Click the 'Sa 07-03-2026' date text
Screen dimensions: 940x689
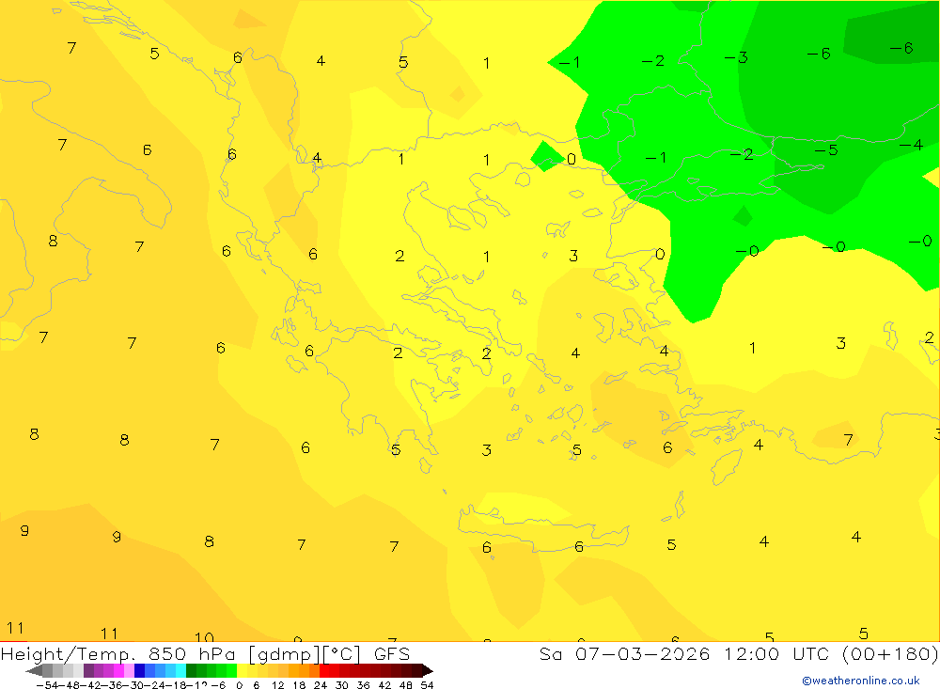tap(625, 653)
